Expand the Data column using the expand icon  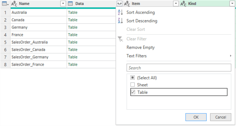click(120, 4)
